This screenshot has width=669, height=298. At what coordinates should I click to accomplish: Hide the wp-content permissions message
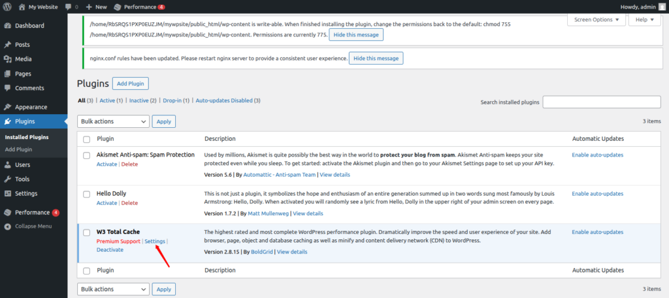click(356, 35)
